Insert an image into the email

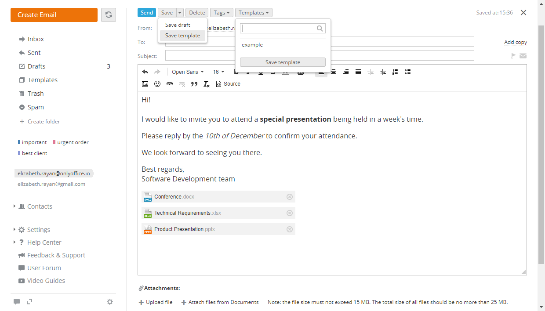(x=145, y=84)
